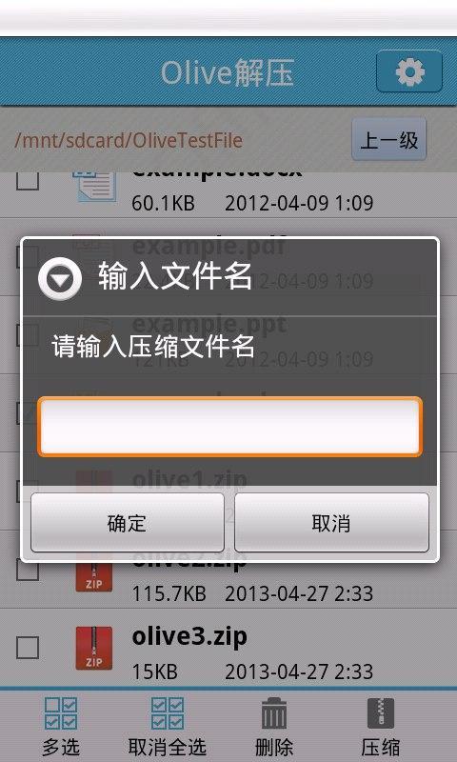Open settings with the gear icon
457x762 pixels.
(x=409, y=71)
